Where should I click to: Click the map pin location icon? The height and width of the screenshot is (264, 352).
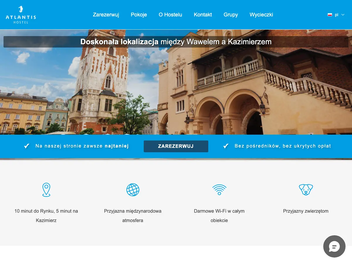(46, 190)
